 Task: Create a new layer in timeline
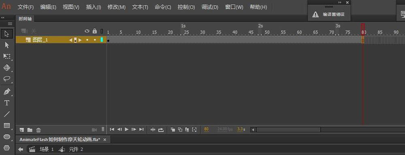pos(22,130)
